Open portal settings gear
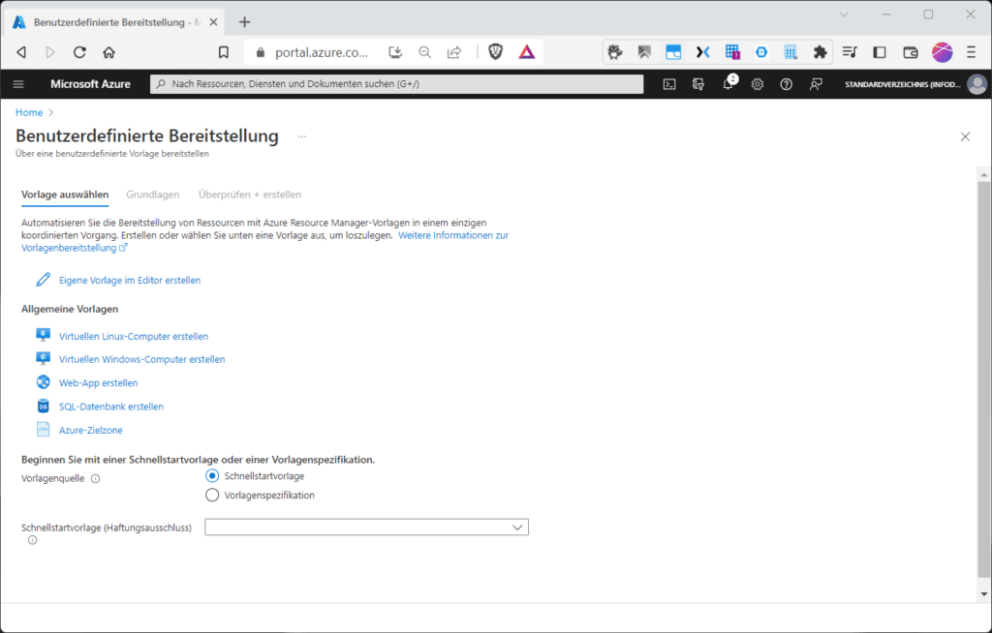 [758, 84]
